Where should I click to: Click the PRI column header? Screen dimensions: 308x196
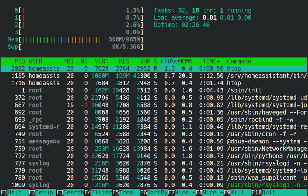coord(68,61)
